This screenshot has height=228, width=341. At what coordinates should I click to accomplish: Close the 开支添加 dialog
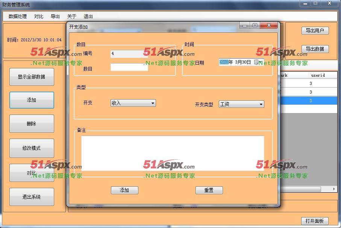tap(269, 25)
